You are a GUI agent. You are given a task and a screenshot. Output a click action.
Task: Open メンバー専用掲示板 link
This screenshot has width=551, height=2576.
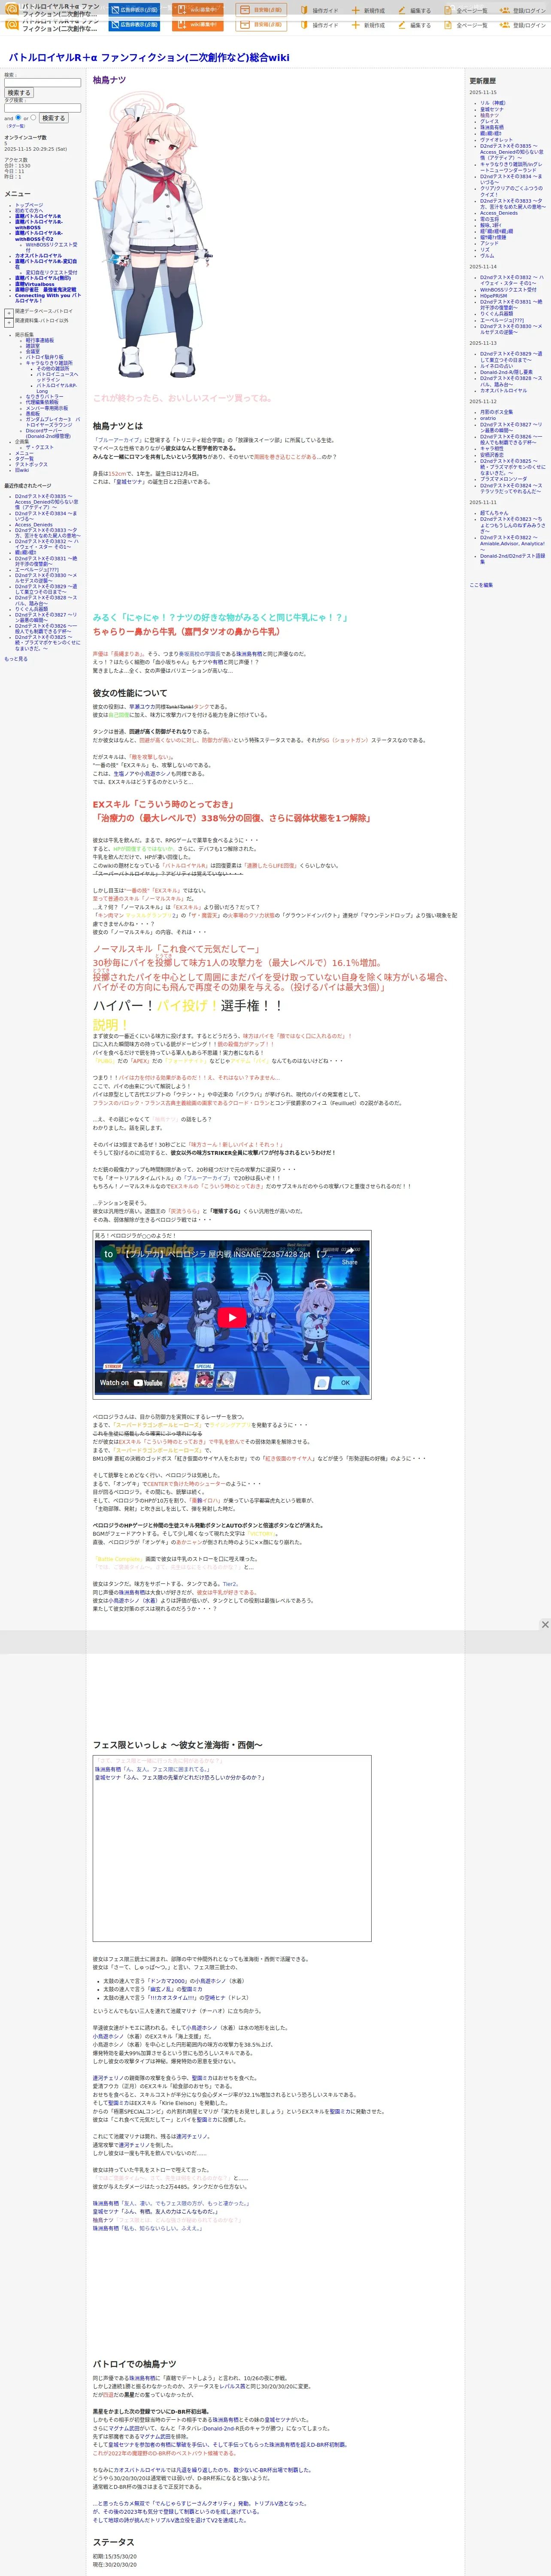[x=47, y=408]
